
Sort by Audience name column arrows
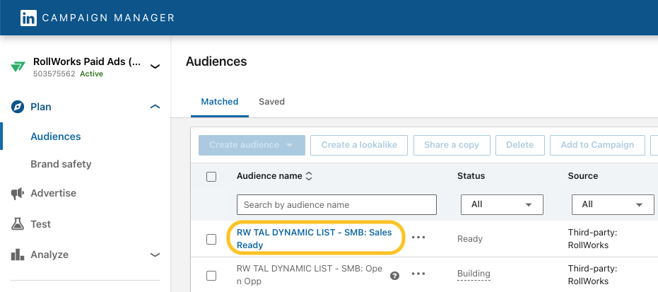pyautogui.click(x=309, y=176)
